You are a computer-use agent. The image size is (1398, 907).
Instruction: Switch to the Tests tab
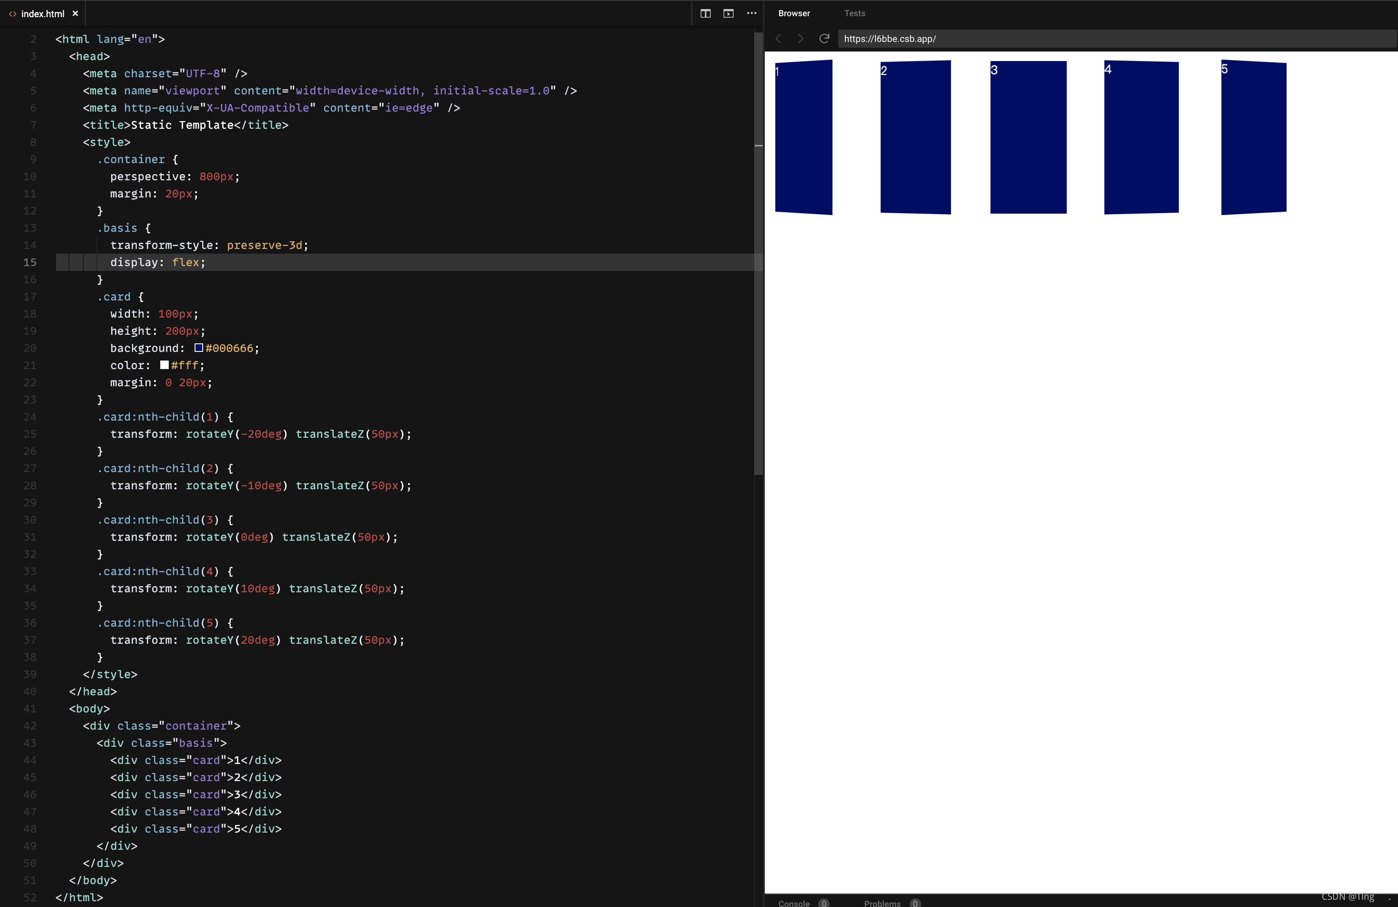click(x=854, y=13)
